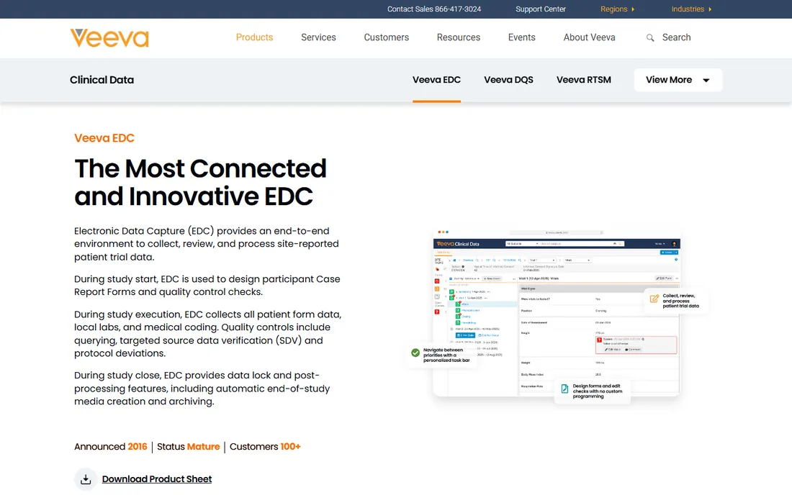Open the View More dropdown

point(678,80)
